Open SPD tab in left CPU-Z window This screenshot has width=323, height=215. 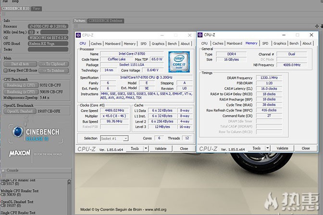pyautogui.click(x=143, y=44)
